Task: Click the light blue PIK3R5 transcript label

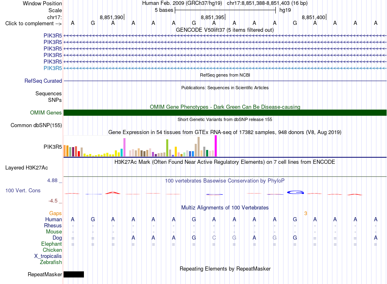Action: [53, 68]
